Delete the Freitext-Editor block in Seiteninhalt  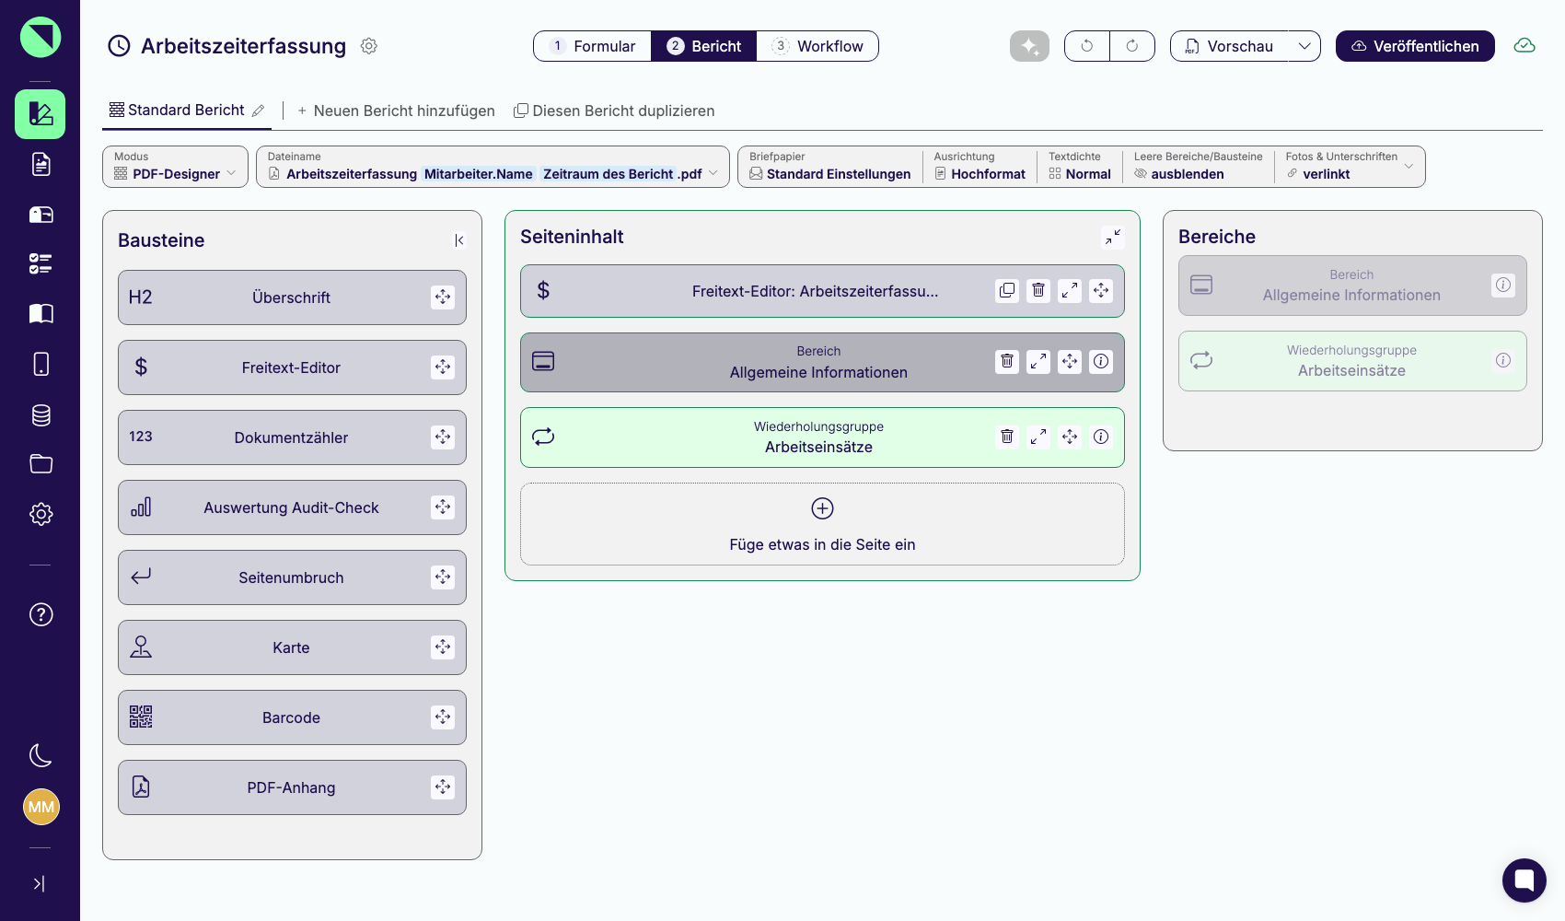[1038, 291]
